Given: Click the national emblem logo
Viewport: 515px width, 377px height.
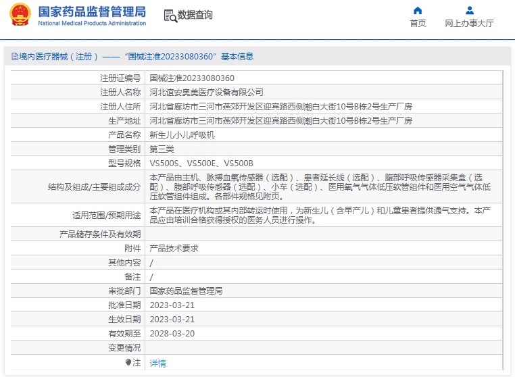Looking at the screenshot, I should pyautogui.click(x=20, y=14).
